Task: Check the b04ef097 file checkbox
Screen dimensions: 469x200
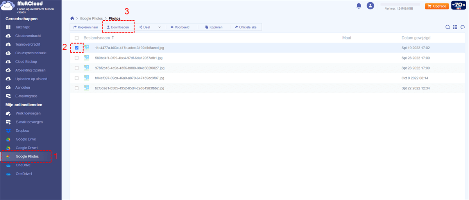Action: point(77,78)
